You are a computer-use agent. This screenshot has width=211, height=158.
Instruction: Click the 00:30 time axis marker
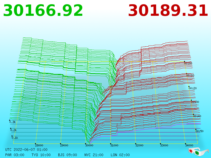coord(195,102)
